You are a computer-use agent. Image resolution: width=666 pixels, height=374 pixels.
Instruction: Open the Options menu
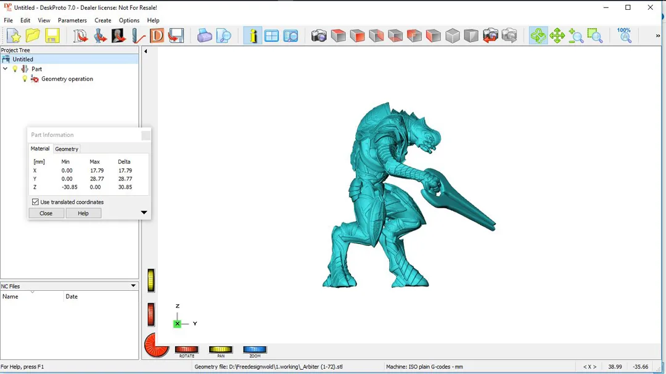pyautogui.click(x=129, y=20)
